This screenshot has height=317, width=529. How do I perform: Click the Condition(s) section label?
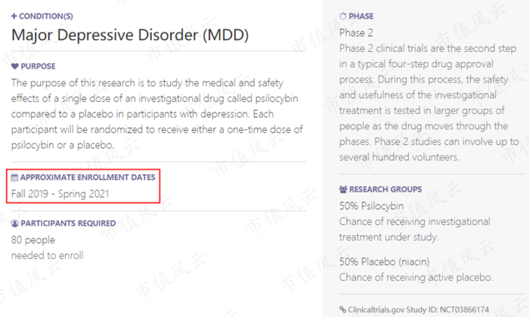(x=46, y=16)
